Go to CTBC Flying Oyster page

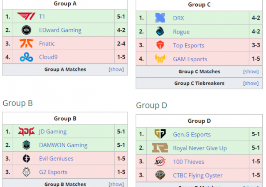click(198, 175)
